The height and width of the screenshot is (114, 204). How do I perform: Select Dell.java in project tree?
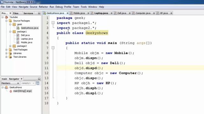pyautogui.click(x=25, y=35)
